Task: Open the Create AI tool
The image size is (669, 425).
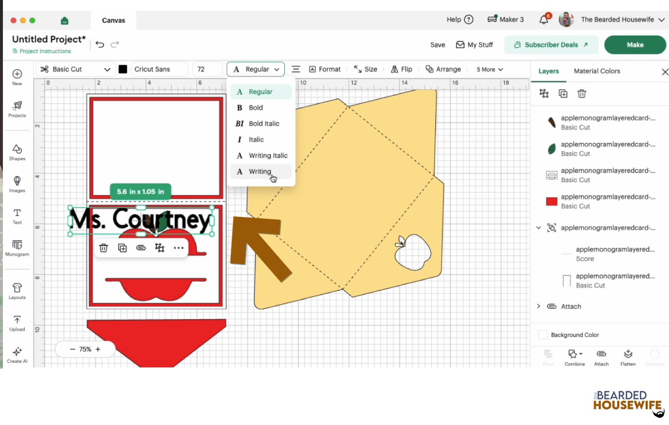Action: [17, 355]
